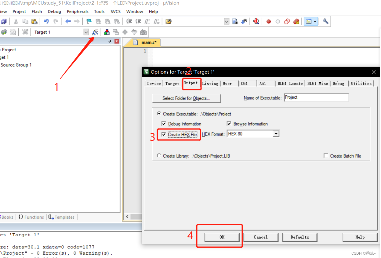381x258 pixels.
Task: Click the LOAD download-to-flash icon
Action: pyautogui.click(x=25, y=32)
